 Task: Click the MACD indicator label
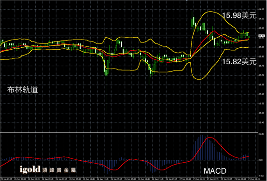215,171
